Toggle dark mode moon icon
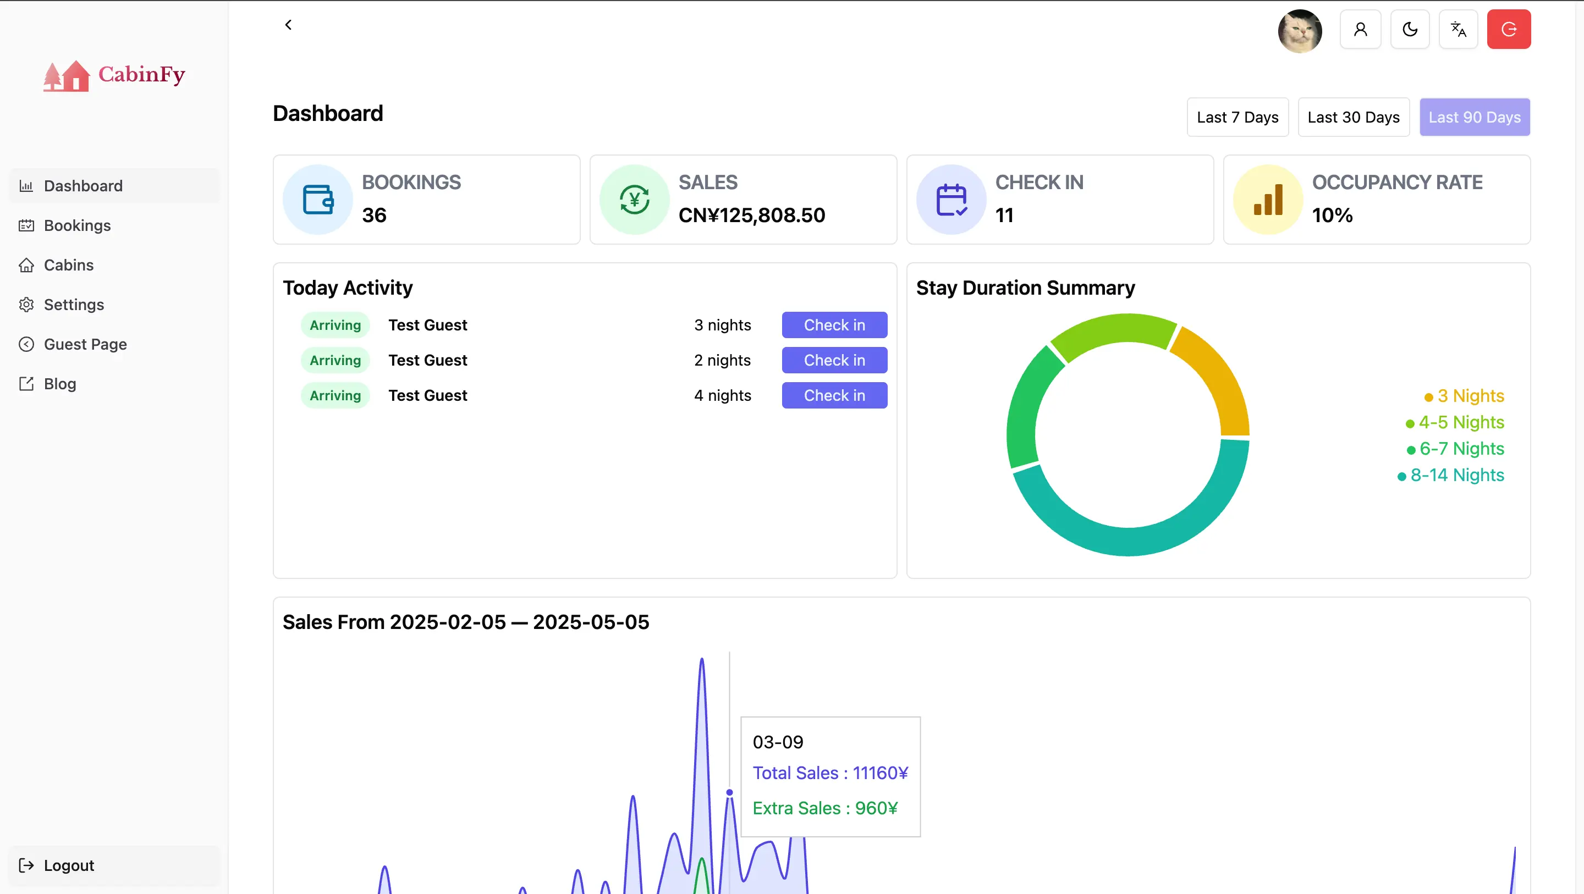This screenshot has width=1584, height=894. click(1409, 29)
